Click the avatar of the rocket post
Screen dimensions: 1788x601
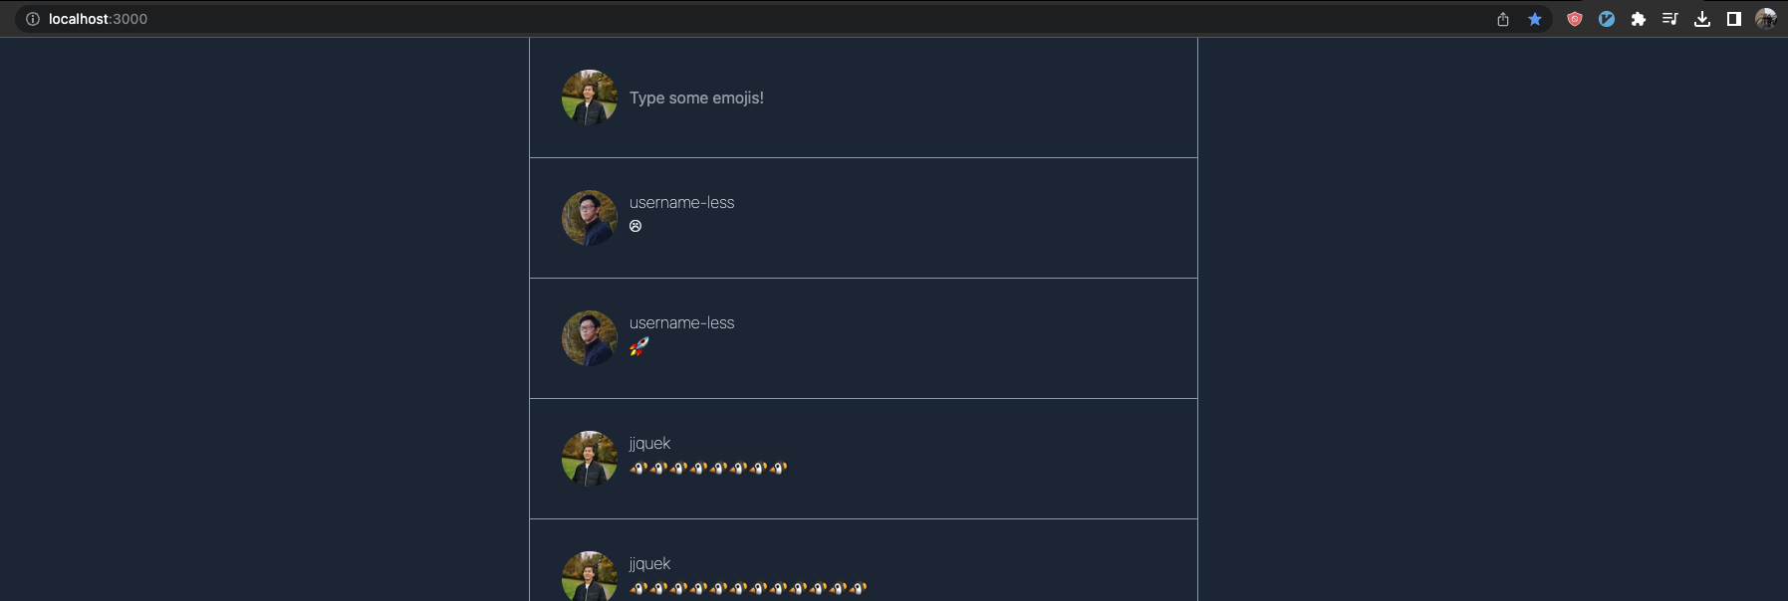tap(590, 338)
